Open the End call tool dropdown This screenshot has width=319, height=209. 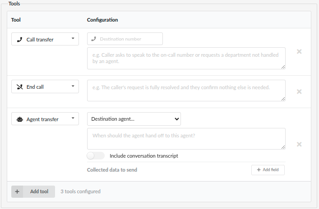pos(45,86)
